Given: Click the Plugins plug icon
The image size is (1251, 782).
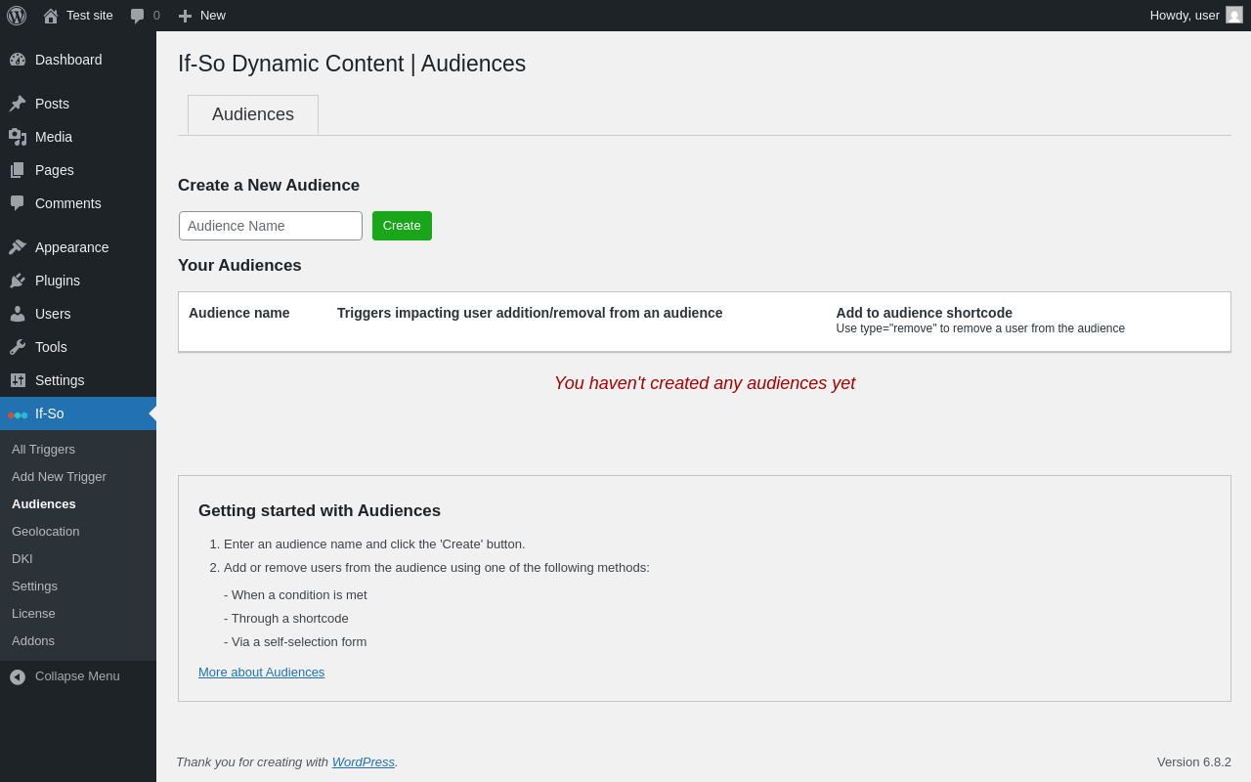Looking at the screenshot, I should 18,281.
